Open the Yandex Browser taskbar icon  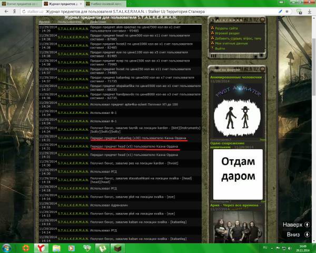coord(41,248)
